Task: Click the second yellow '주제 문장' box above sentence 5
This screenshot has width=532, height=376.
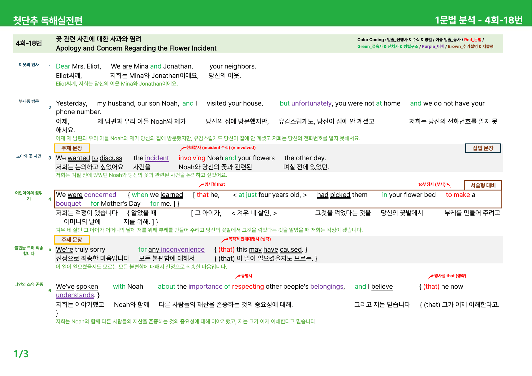Action: (72, 240)
